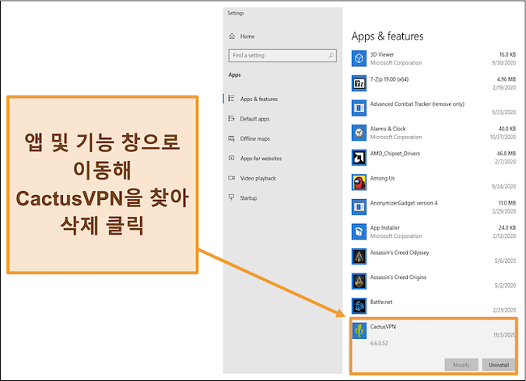Select Alarms & Clock entry

point(388,129)
